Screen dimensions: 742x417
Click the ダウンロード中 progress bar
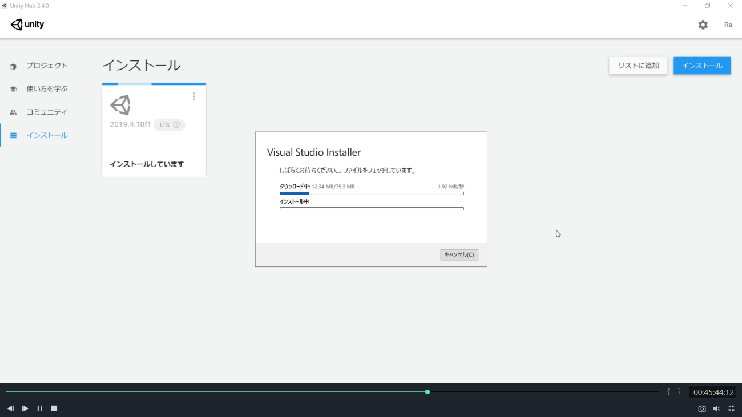pos(372,193)
